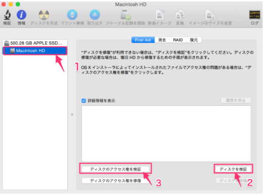
Task: Click the ディスクを検証 button
Action: tap(233, 169)
